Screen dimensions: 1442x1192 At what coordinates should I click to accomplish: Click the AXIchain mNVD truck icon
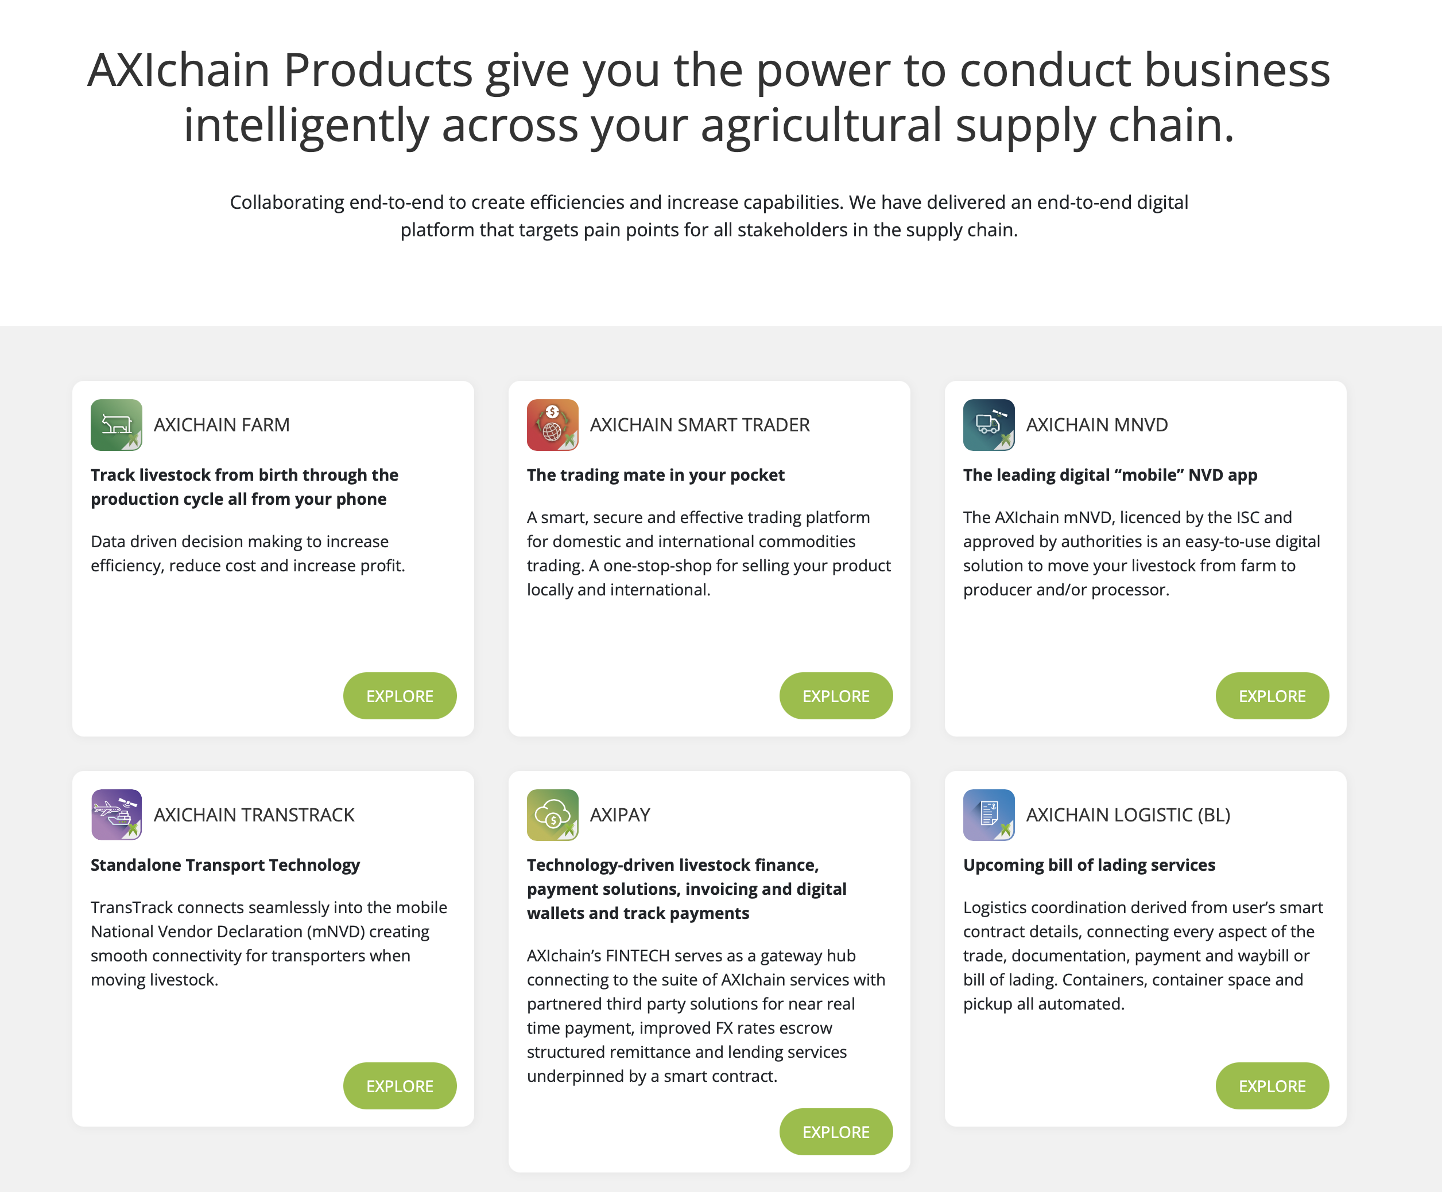988,425
